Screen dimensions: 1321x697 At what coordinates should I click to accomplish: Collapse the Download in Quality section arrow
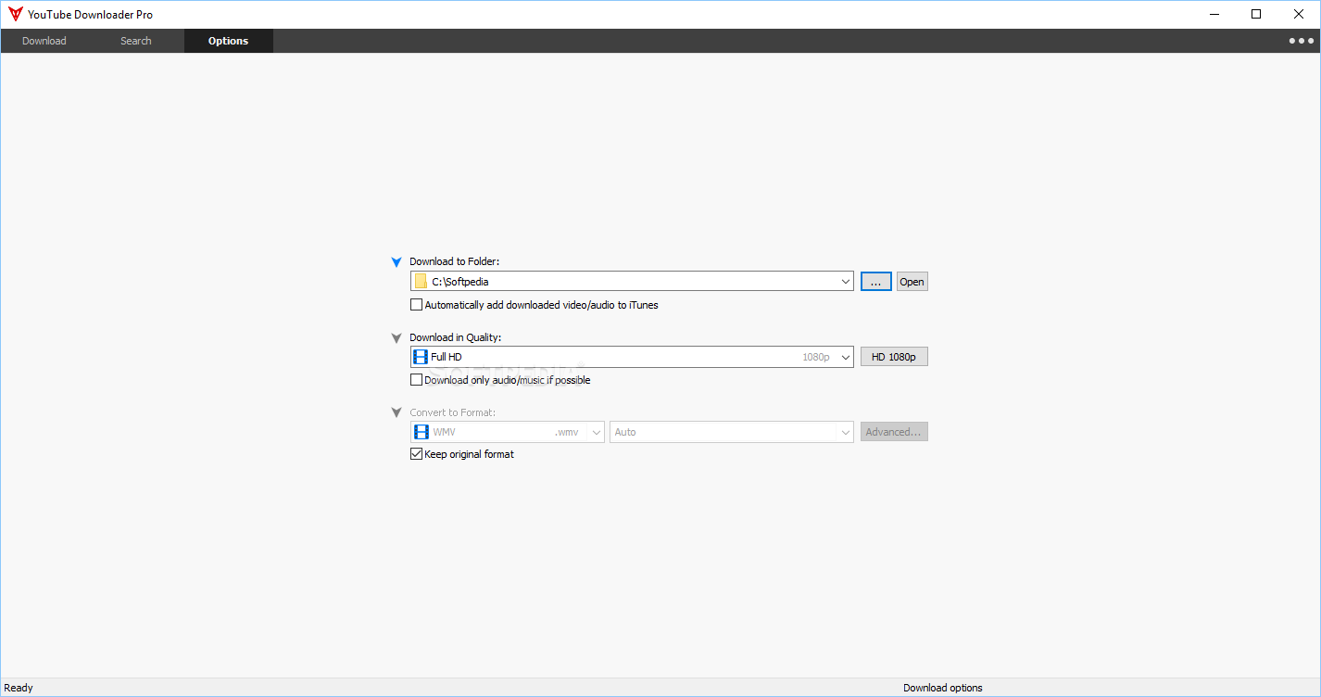(396, 338)
